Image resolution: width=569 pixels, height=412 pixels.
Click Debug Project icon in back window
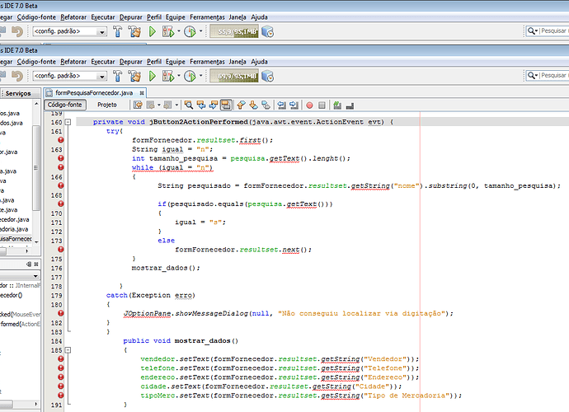coord(168,31)
